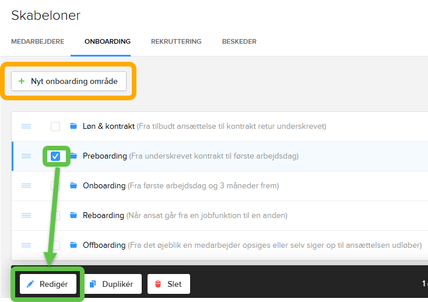
Task: Click the Duplikér button
Action: pos(113,284)
